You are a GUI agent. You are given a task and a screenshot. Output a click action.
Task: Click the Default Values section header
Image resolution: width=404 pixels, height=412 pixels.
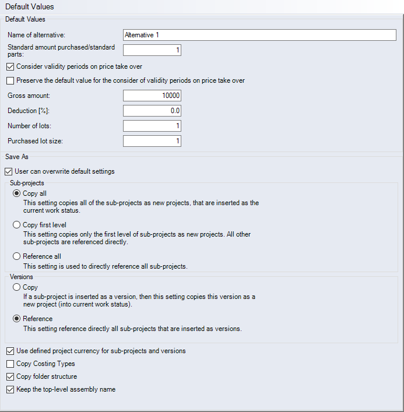click(25, 19)
